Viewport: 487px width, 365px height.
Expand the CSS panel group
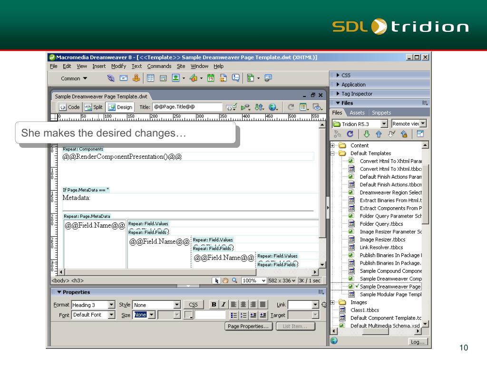(x=338, y=75)
